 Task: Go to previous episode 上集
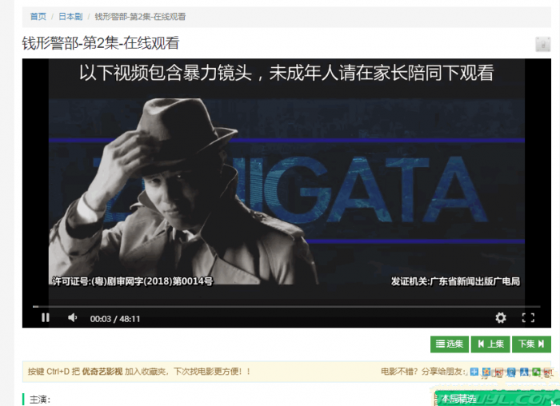point(490,344)
